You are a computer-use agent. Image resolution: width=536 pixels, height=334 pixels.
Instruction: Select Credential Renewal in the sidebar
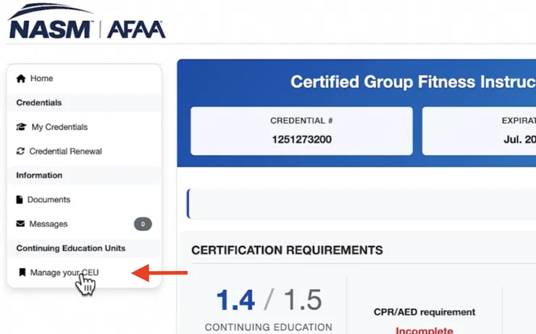coord(65,151)
